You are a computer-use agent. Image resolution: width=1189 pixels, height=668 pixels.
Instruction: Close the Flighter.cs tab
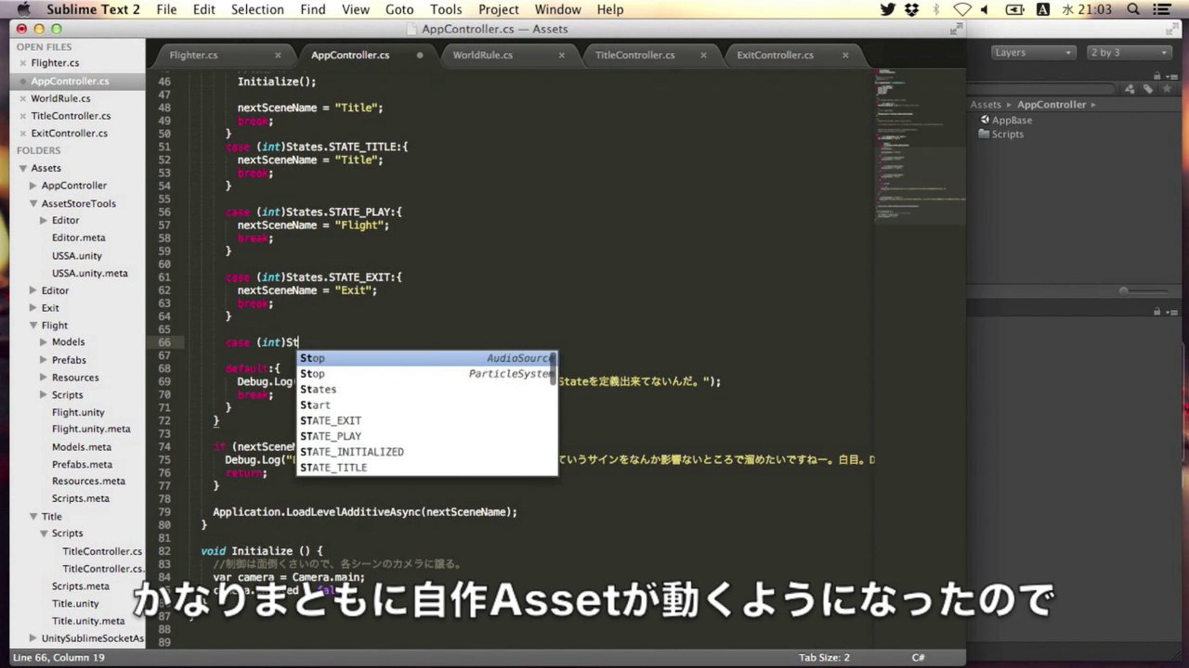point(278,55)
